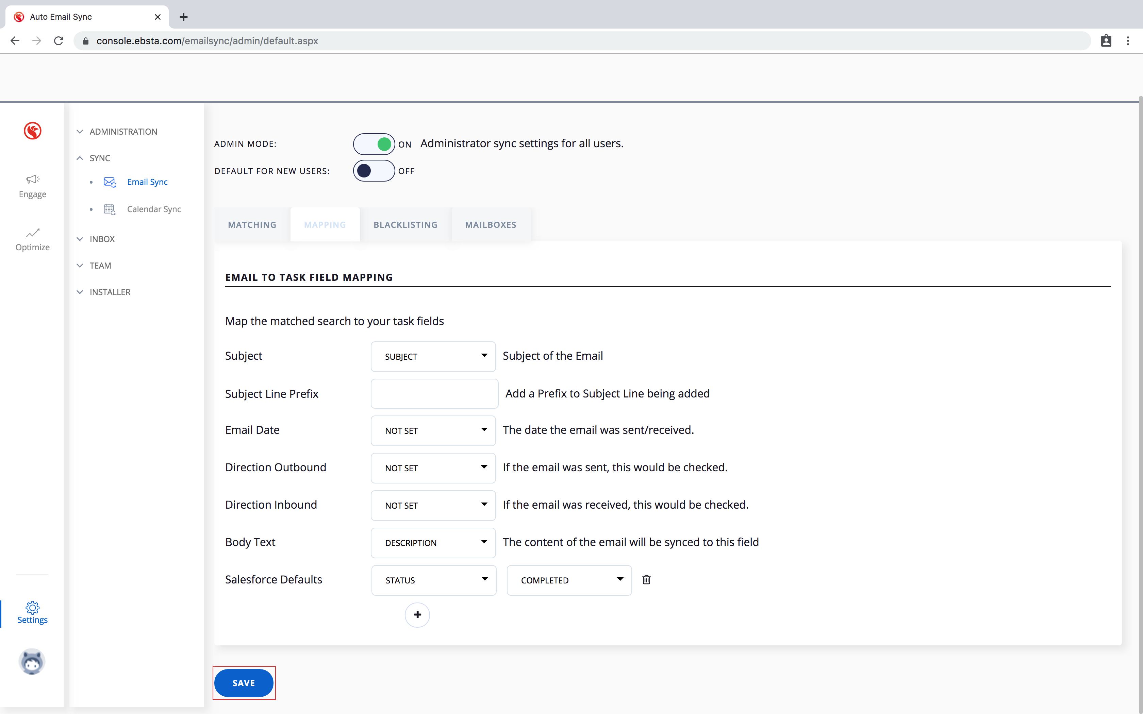This screenshot has height=714, width=1143.
Task: Click the Subject Line Prefix input field
Action: pos(434,393)
